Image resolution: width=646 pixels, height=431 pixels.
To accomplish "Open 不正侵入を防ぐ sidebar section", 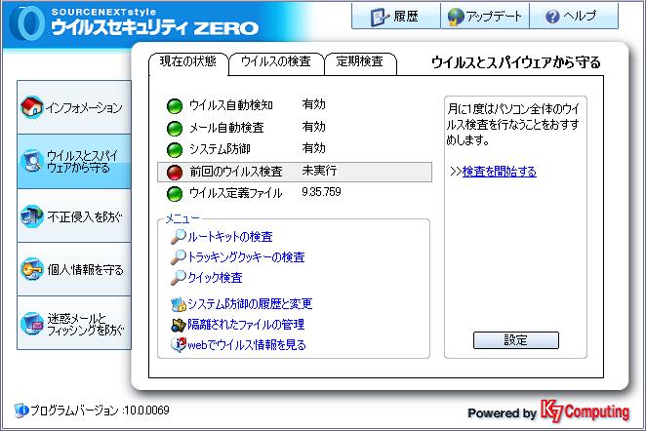I will click(x=74, y=215).
